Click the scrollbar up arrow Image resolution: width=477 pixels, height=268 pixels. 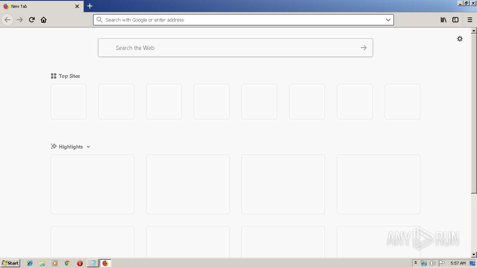[474, 31]
